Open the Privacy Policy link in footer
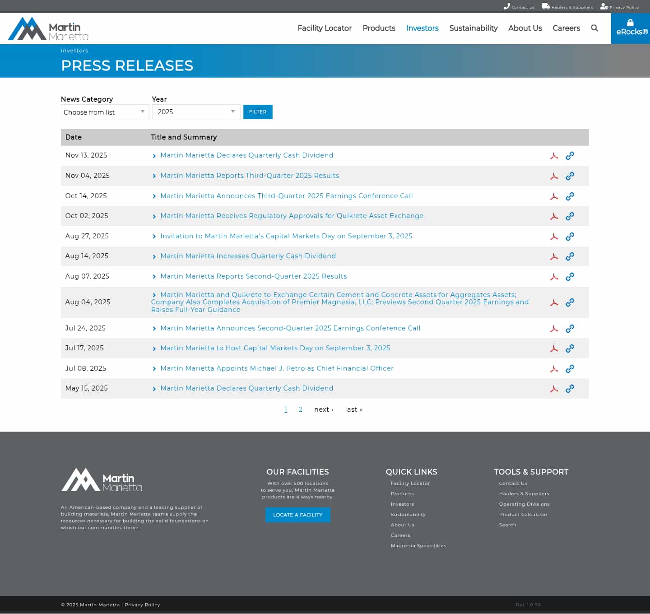The height and width of the screenshot is (614, 650). [x=142, y=605]
